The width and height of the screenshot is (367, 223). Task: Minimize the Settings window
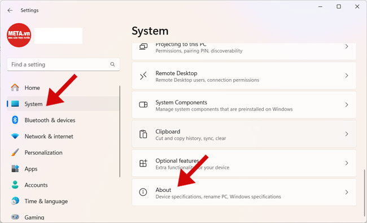(x=321, y=7)
